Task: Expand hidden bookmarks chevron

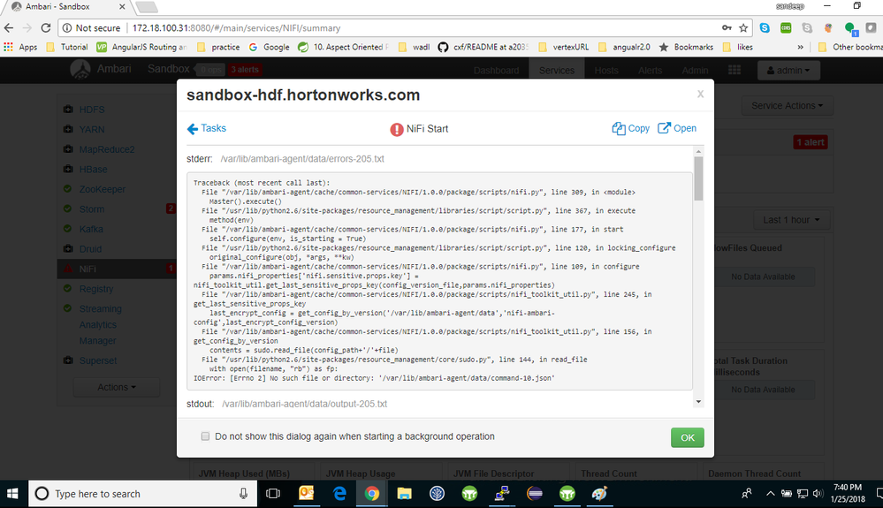Action: (800, 47)
